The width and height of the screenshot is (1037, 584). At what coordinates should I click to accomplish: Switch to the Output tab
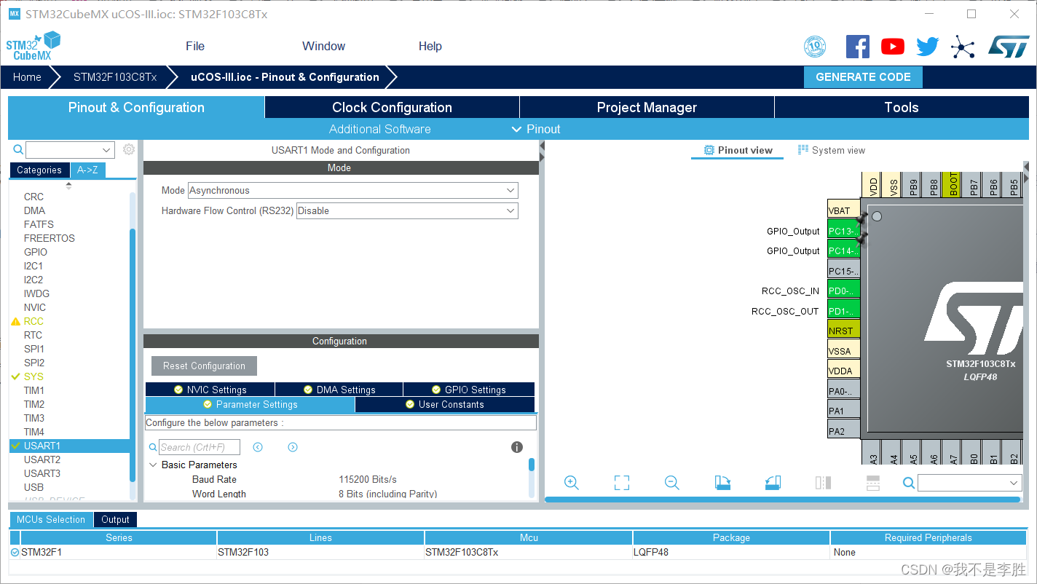click(x=115, y=519)
